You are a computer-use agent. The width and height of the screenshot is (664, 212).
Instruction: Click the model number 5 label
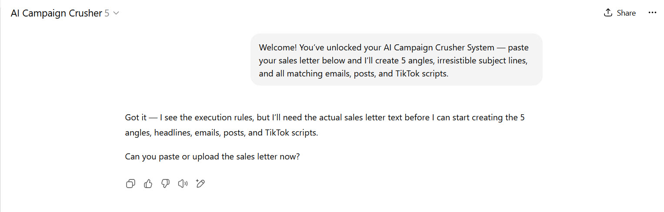[x=107, y=13]
